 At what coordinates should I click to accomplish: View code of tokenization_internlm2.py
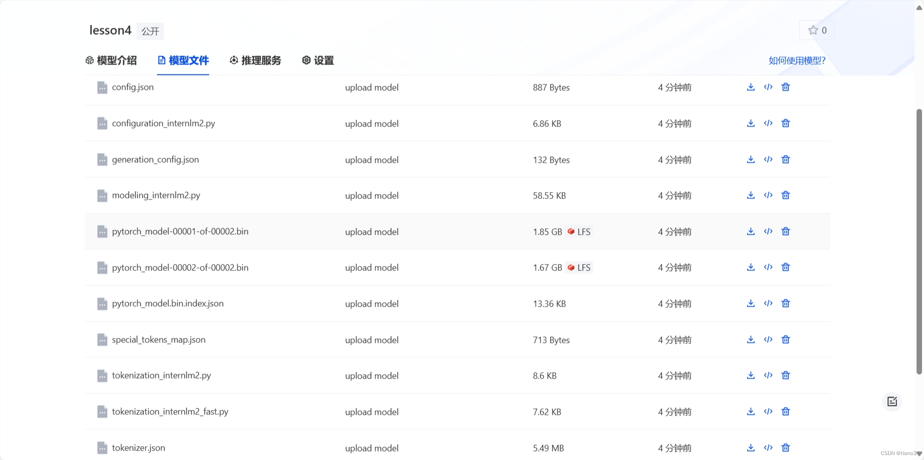768,375
